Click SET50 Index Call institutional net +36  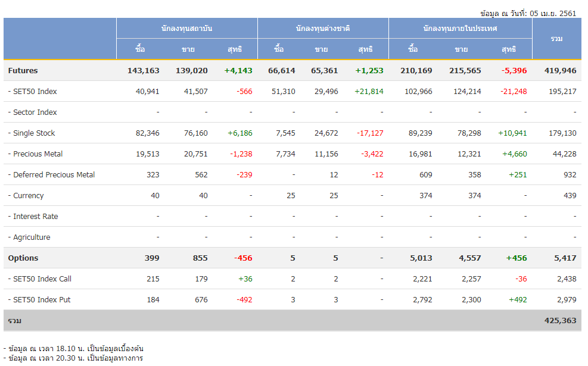tap(245, 279)
